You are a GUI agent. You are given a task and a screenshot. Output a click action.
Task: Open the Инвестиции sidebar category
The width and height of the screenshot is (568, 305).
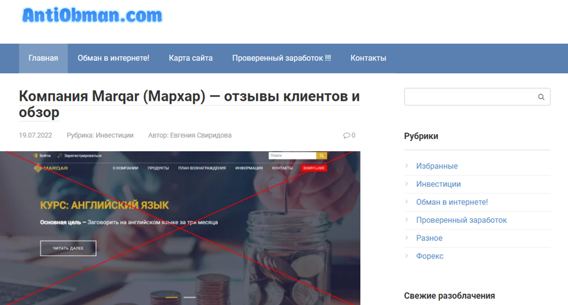439,184
